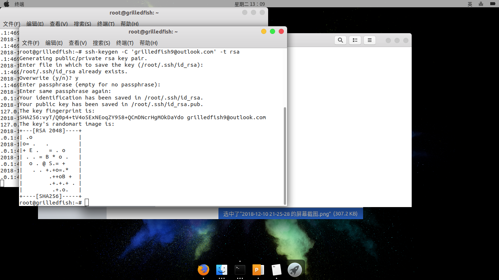The width and height of the screenshot is (499, 280).
Task: Check the battery indicator in top bar
Action: point(492,4)
